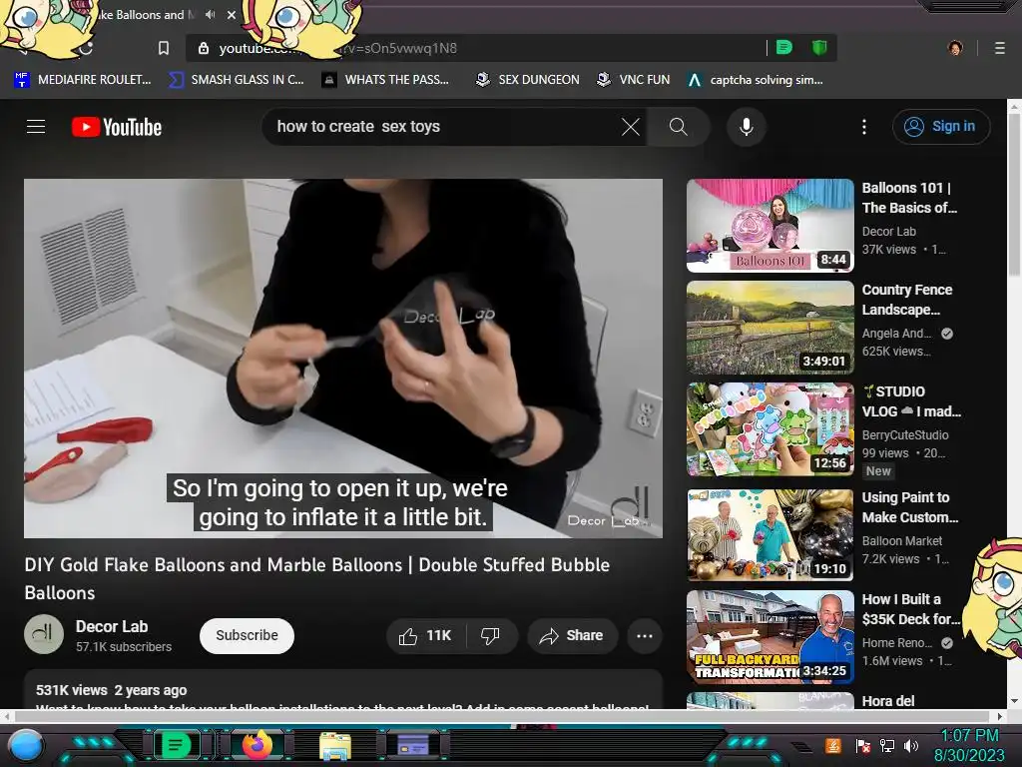Dislike the video with thumbs-down
The image size is (1022, 767).
[x=490, y=635]
